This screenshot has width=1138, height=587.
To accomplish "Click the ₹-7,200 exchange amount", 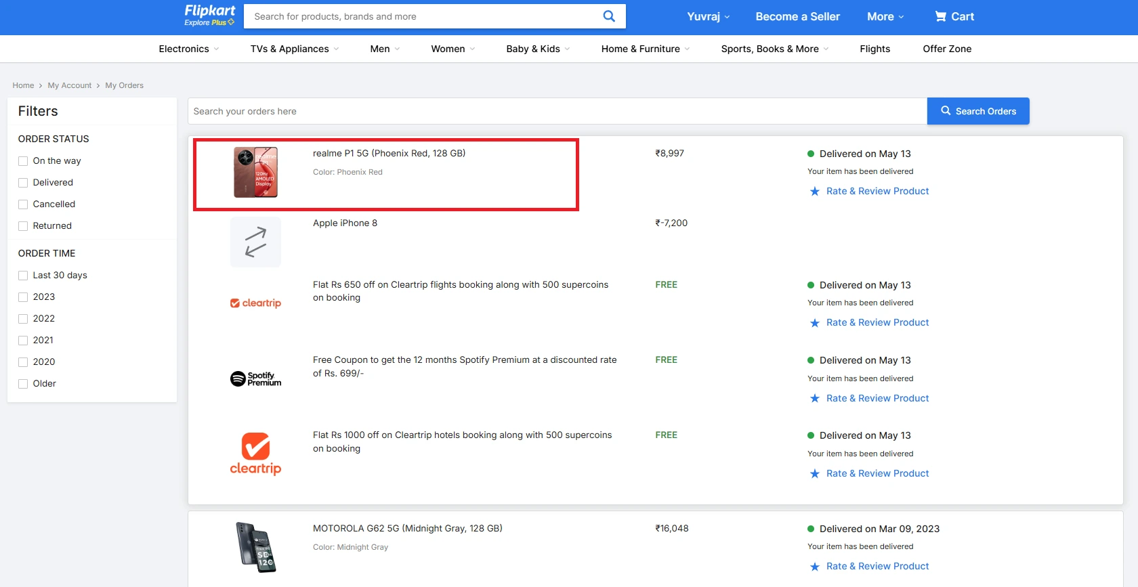I will point(671,223).
